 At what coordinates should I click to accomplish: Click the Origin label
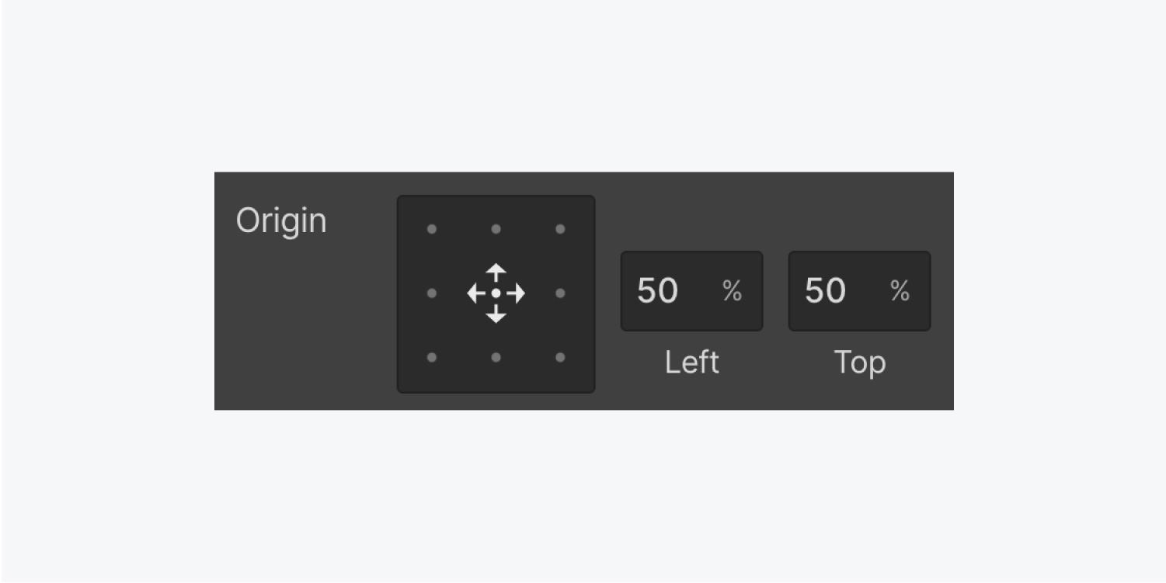(x=281, y=221)
